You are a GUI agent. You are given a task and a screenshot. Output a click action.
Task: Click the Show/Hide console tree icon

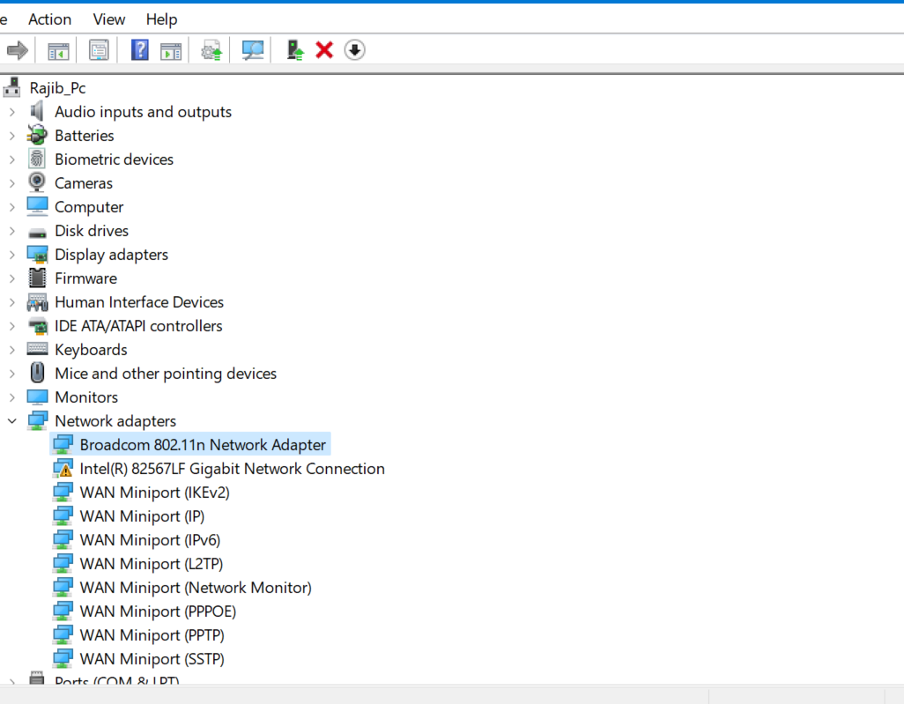pos(58,49)
